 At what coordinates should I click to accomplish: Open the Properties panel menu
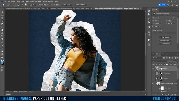click(178, 10)
